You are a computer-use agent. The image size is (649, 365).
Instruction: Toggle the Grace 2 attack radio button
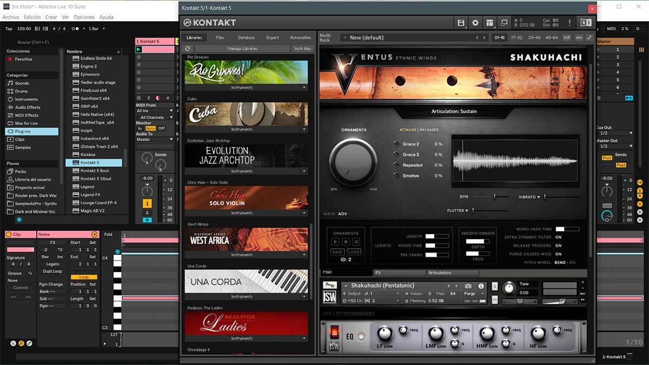pos(396,144)
